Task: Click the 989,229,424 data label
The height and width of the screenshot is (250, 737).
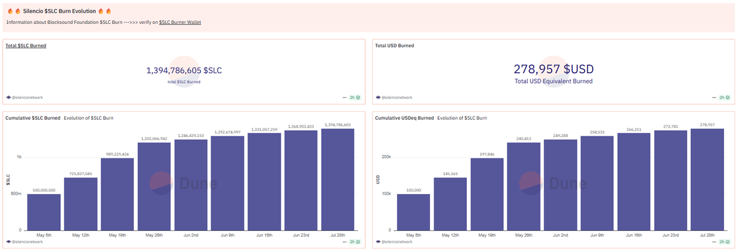Action: click(x=117, y=154)
